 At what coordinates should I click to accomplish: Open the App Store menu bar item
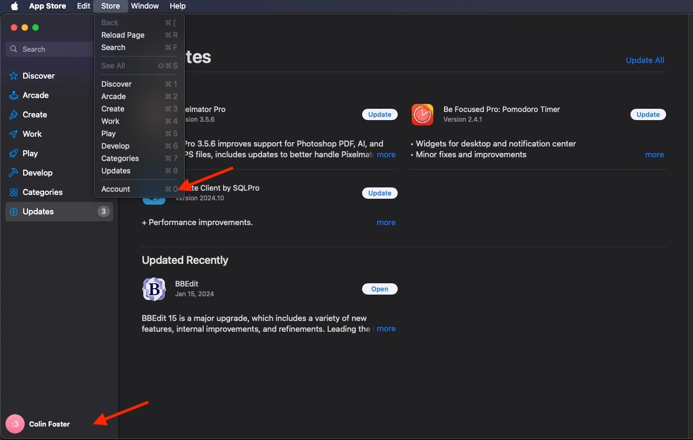point(47,6)
